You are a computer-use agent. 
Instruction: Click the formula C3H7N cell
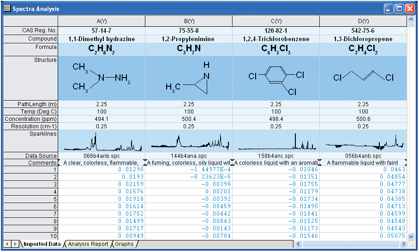click(x=189, y=49)
